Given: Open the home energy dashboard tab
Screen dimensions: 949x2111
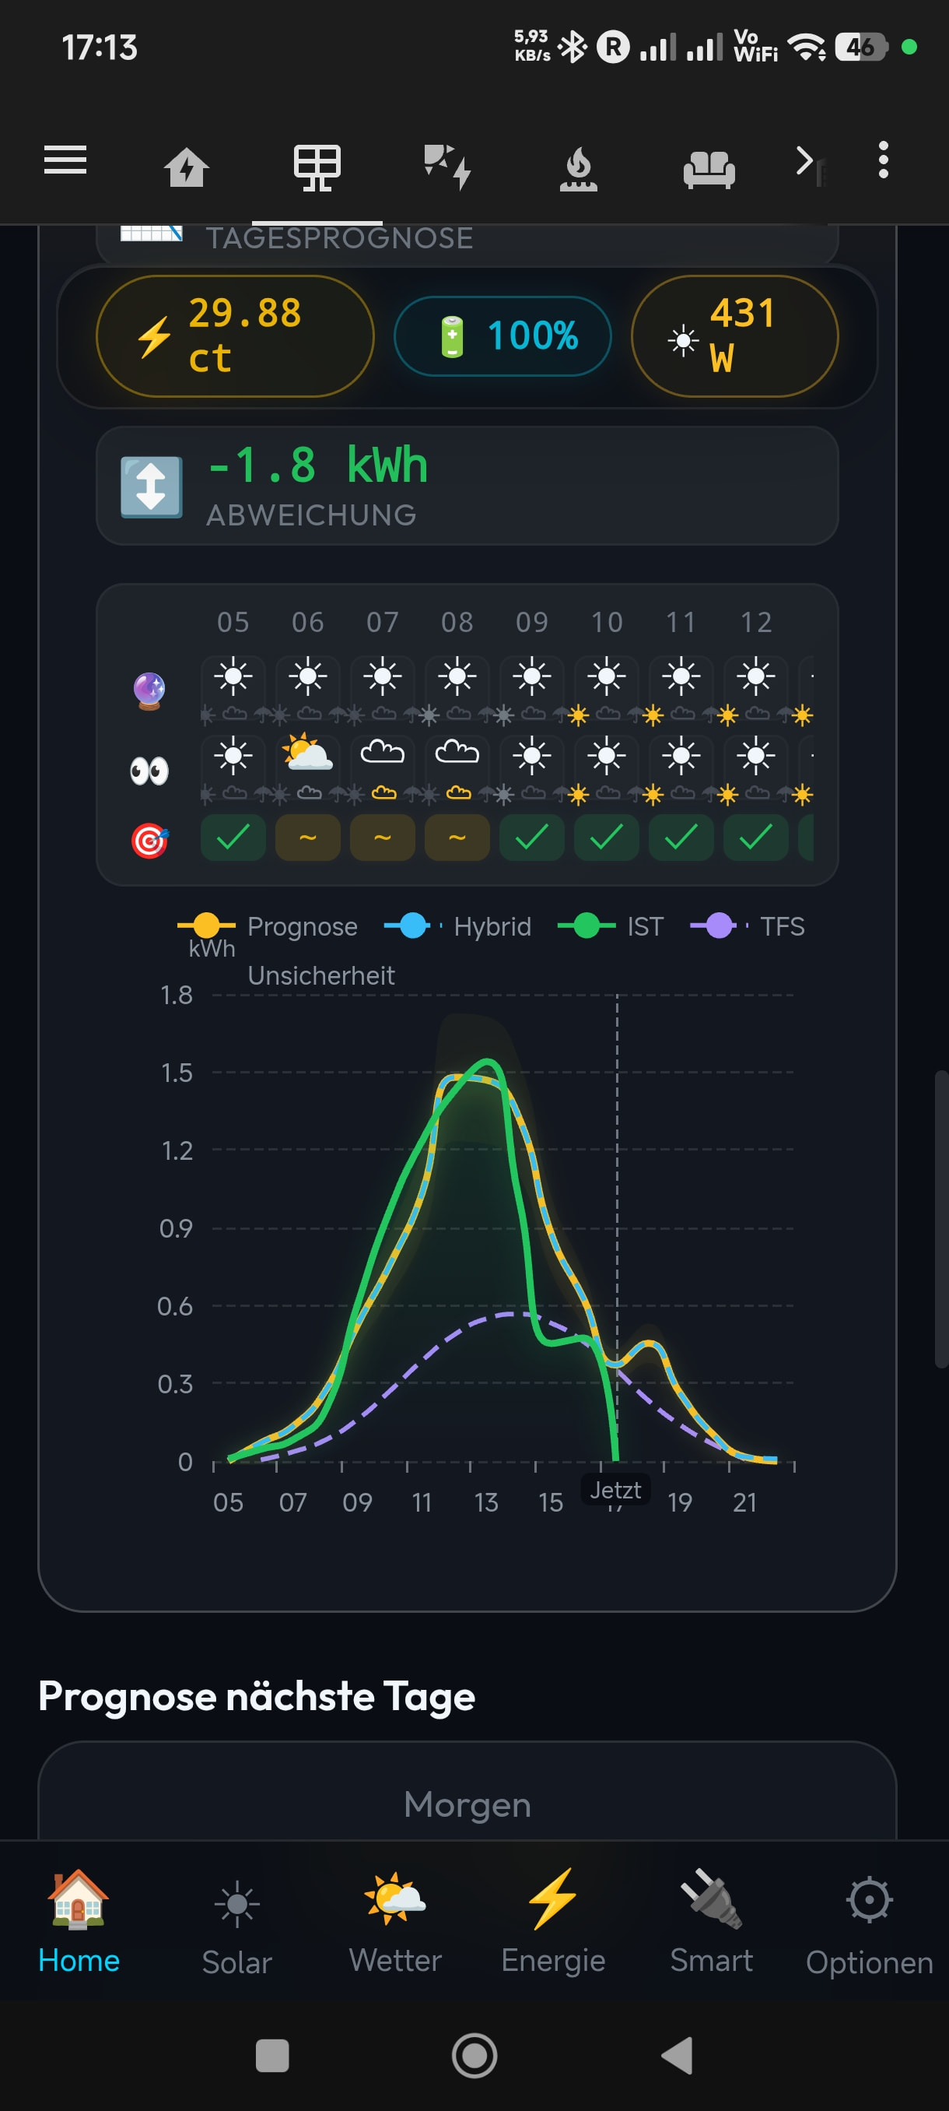Looking at the screenshot, I should [x=187, y=167].
